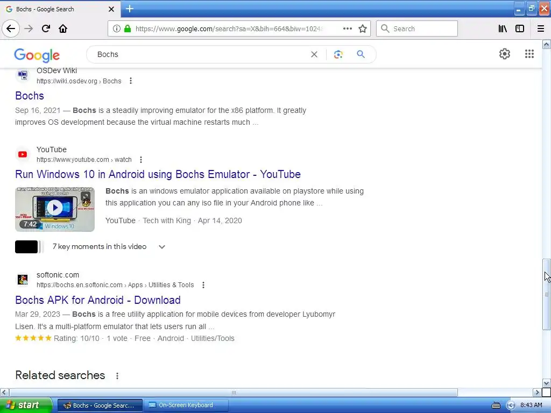Image resolution: width=551 pixels, height=413 pixels.
Task: Click the vertical scrollbar up arrow
Action: [547, 44]
